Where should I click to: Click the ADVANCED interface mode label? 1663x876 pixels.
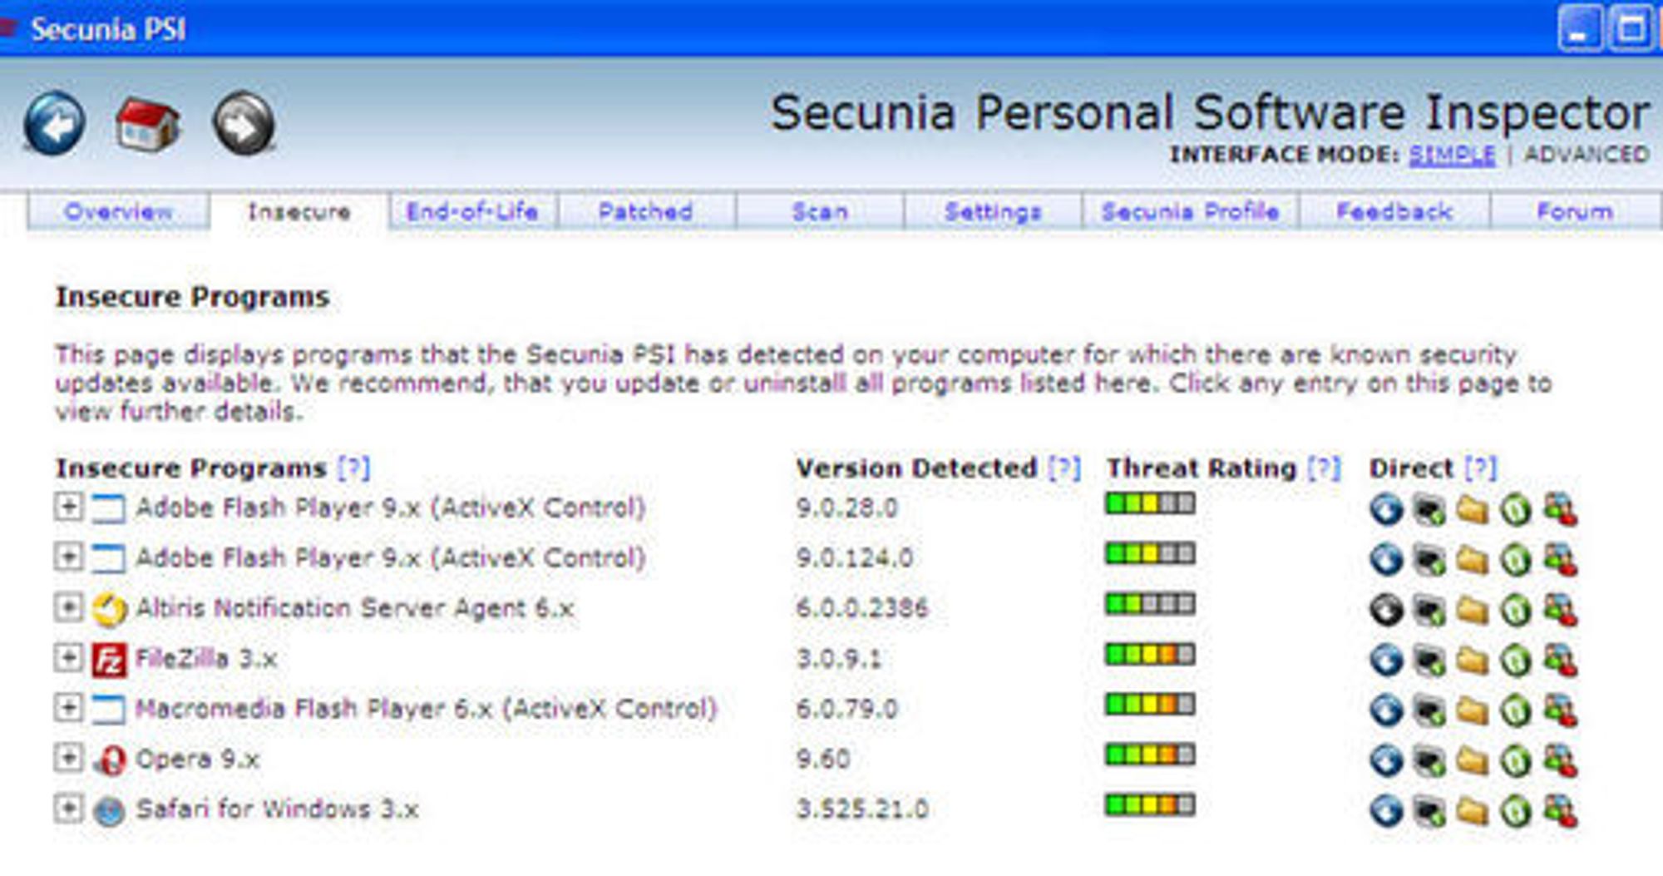[1587, 155]
